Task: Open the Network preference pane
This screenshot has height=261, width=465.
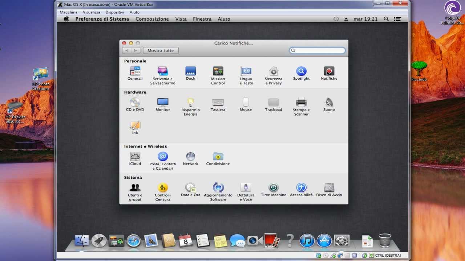Action: [x=190, y=159]
